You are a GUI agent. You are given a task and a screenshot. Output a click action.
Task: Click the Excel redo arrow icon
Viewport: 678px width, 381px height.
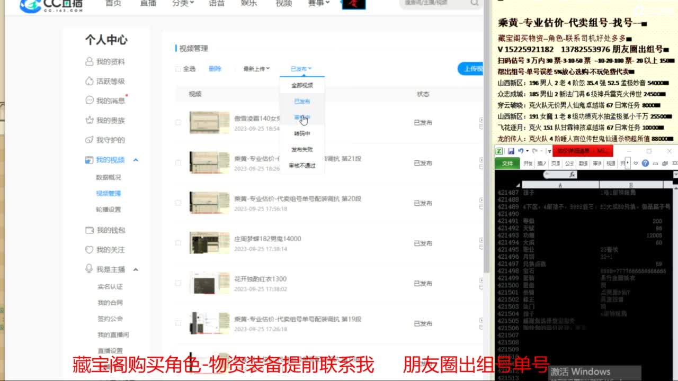pyautogui.click(x=535, y=151)
